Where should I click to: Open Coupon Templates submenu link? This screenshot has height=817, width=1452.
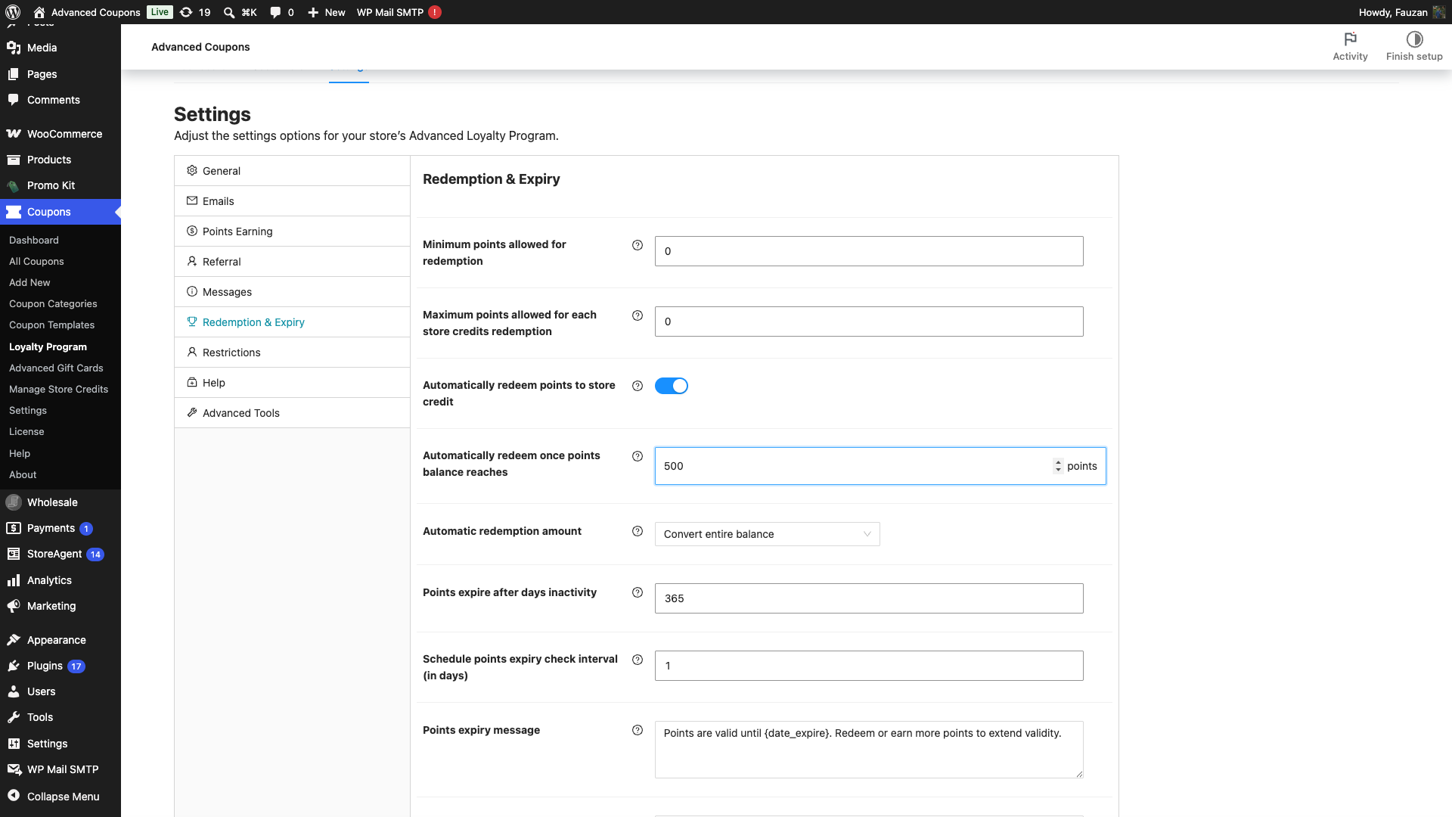(x=51, y=325)
